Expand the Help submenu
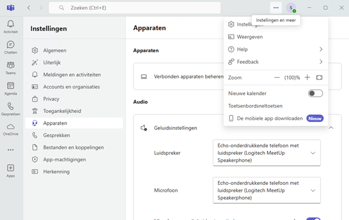The width and height of the screenshot is (349, 220). pyautogui.click(x=276, y=49)
